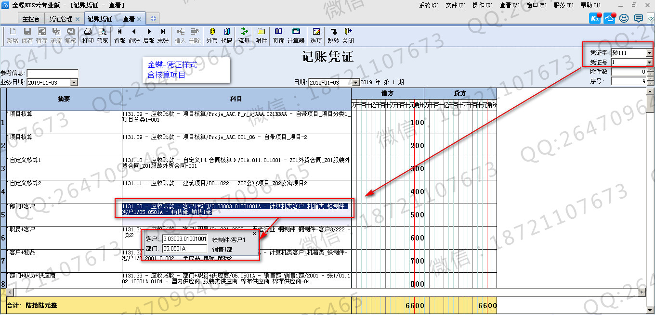Switch to the 凭证管理 tab
The image size is (655, 315).
[x=61, y=19]
